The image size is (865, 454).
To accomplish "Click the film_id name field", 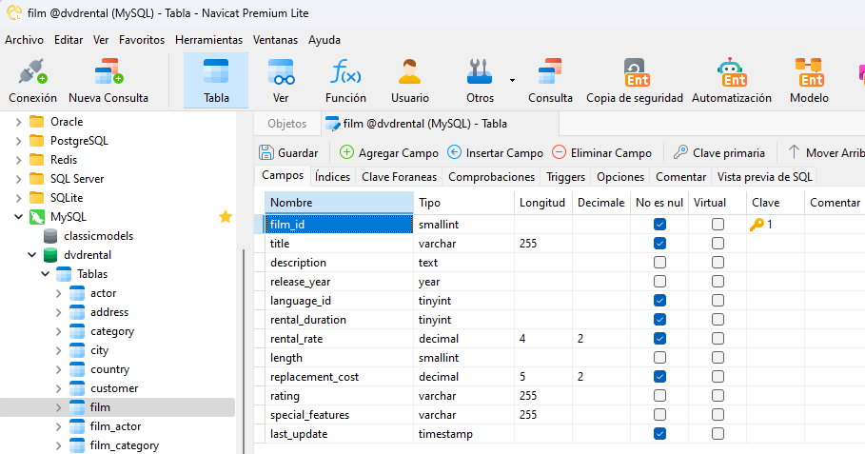I will tap(340, 225).
